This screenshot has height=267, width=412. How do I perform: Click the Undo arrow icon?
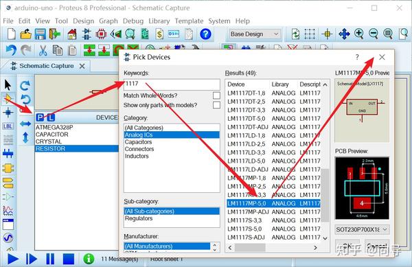11,50
